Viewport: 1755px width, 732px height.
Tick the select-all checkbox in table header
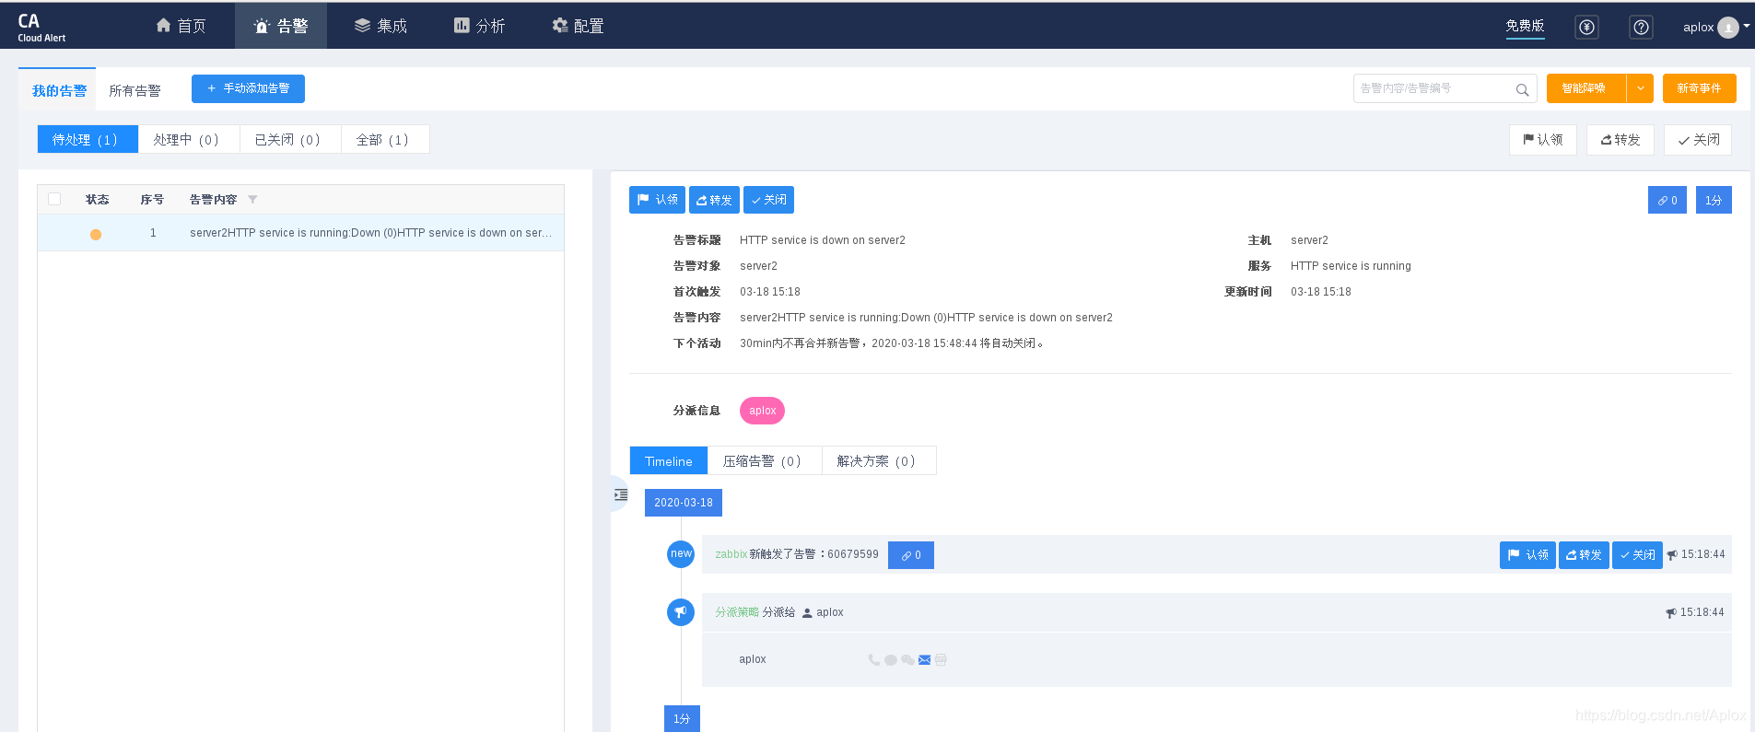54,199
